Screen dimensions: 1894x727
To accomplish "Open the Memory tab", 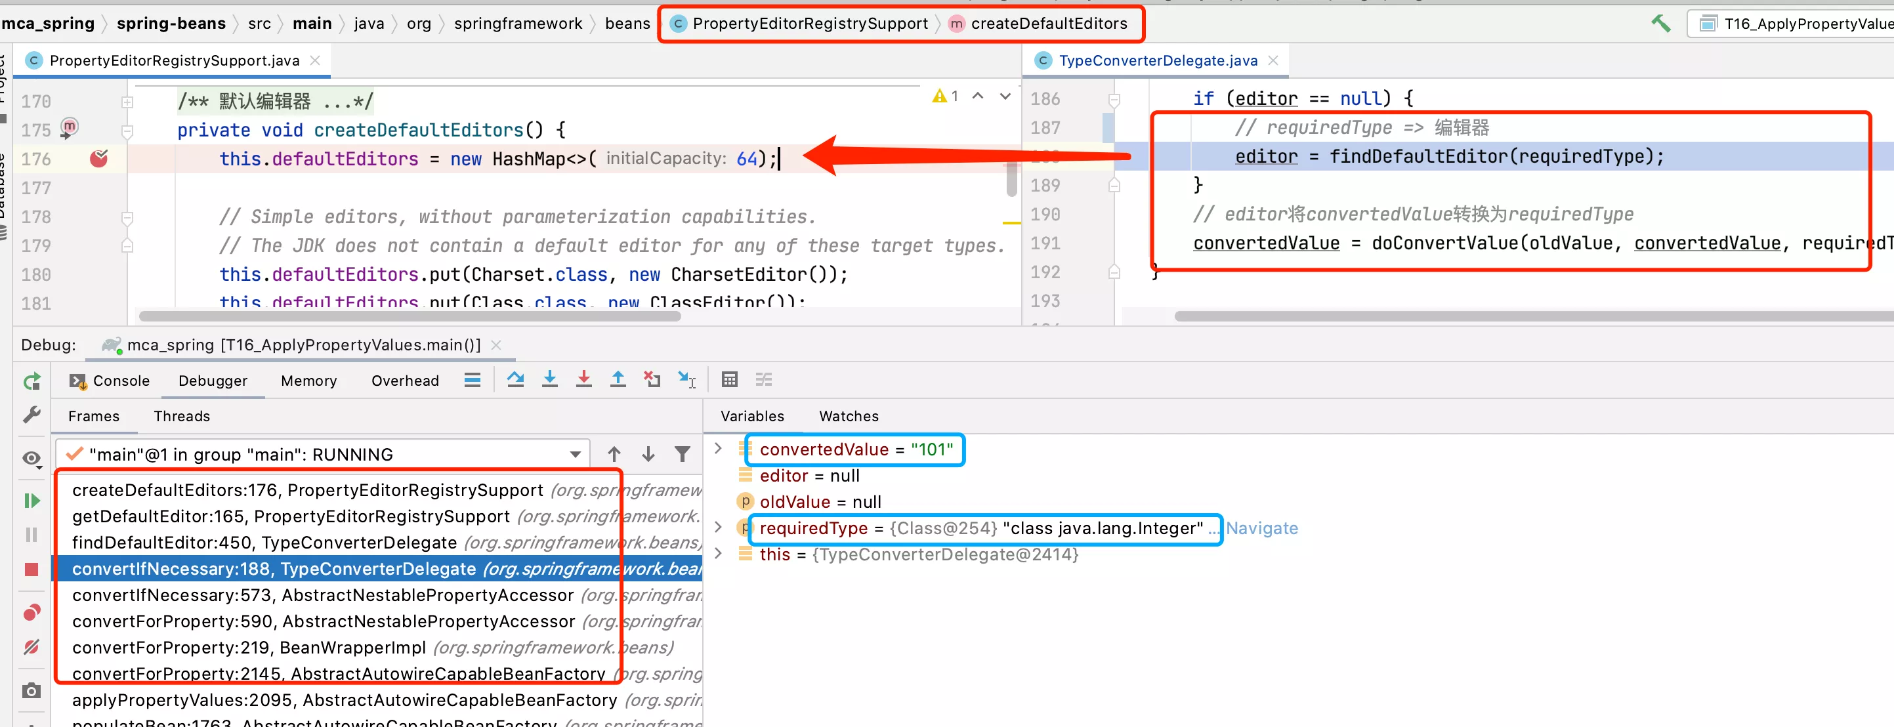I will (x=309, y=381).
